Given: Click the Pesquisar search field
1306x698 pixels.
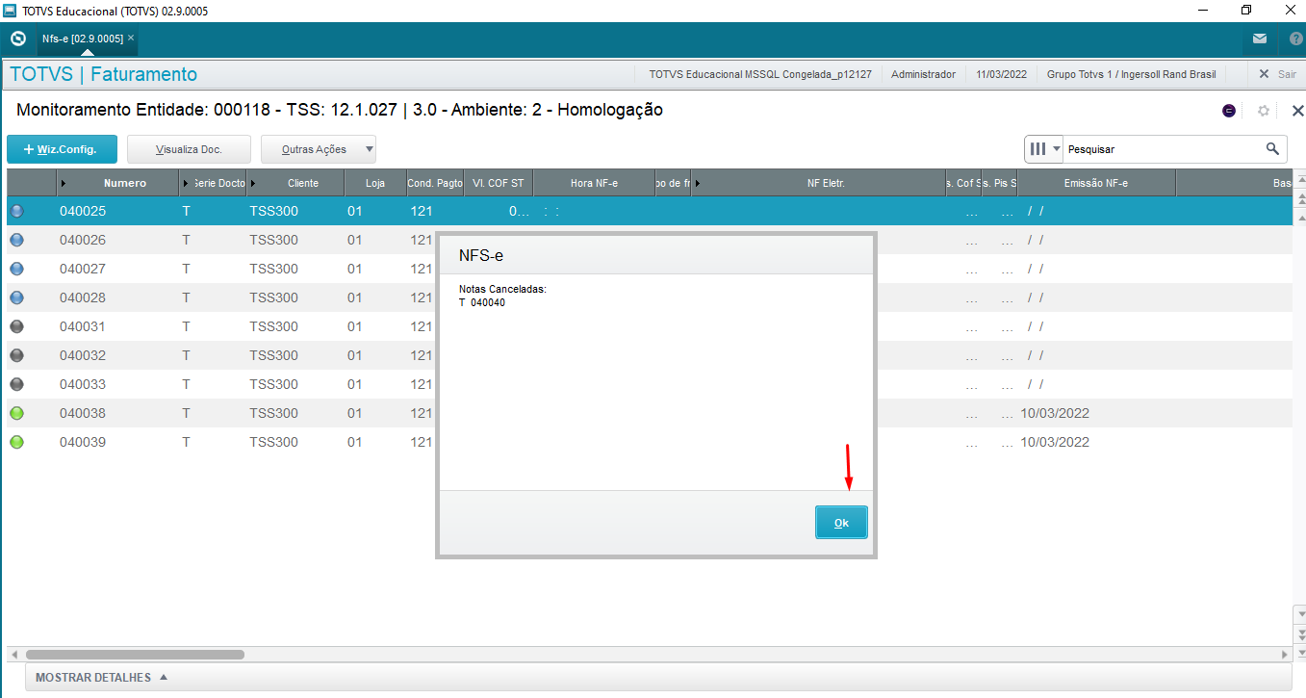Looking at the screenshot, I should pos(1163,149).
